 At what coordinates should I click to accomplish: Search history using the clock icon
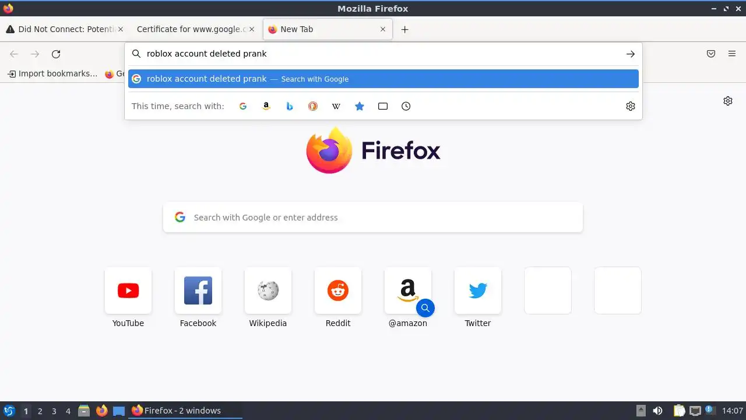point(406,106)
